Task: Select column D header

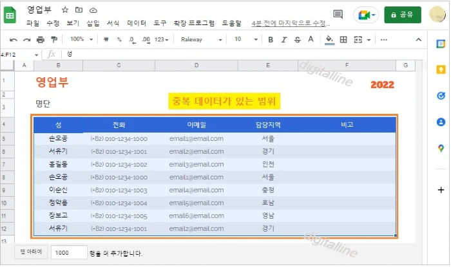Action: point(196,66)
